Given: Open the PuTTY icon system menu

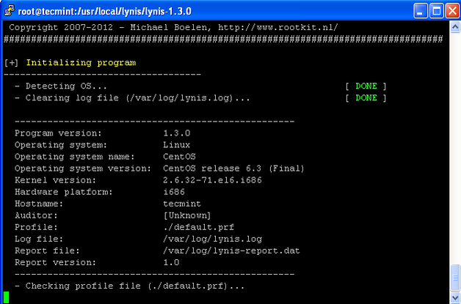Looking at the screenshot, I should point(9,11).
